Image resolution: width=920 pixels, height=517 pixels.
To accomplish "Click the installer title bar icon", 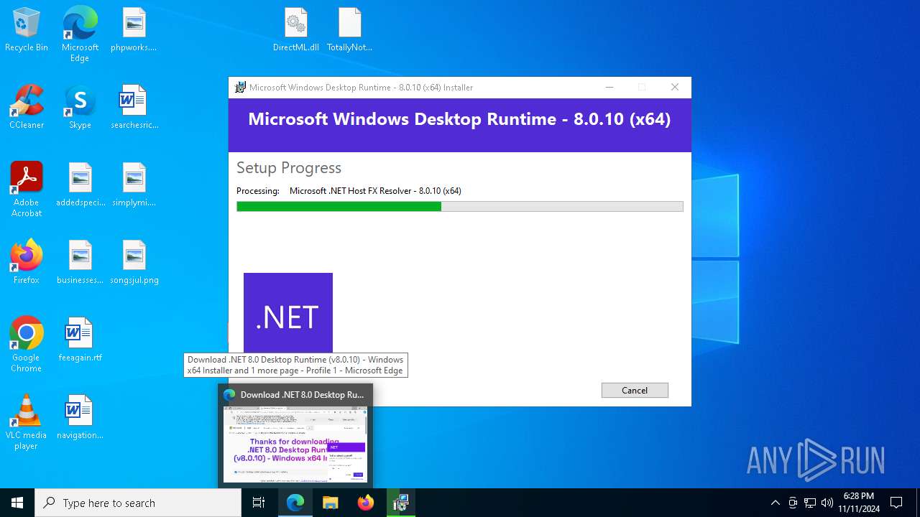I will (241, 88).
